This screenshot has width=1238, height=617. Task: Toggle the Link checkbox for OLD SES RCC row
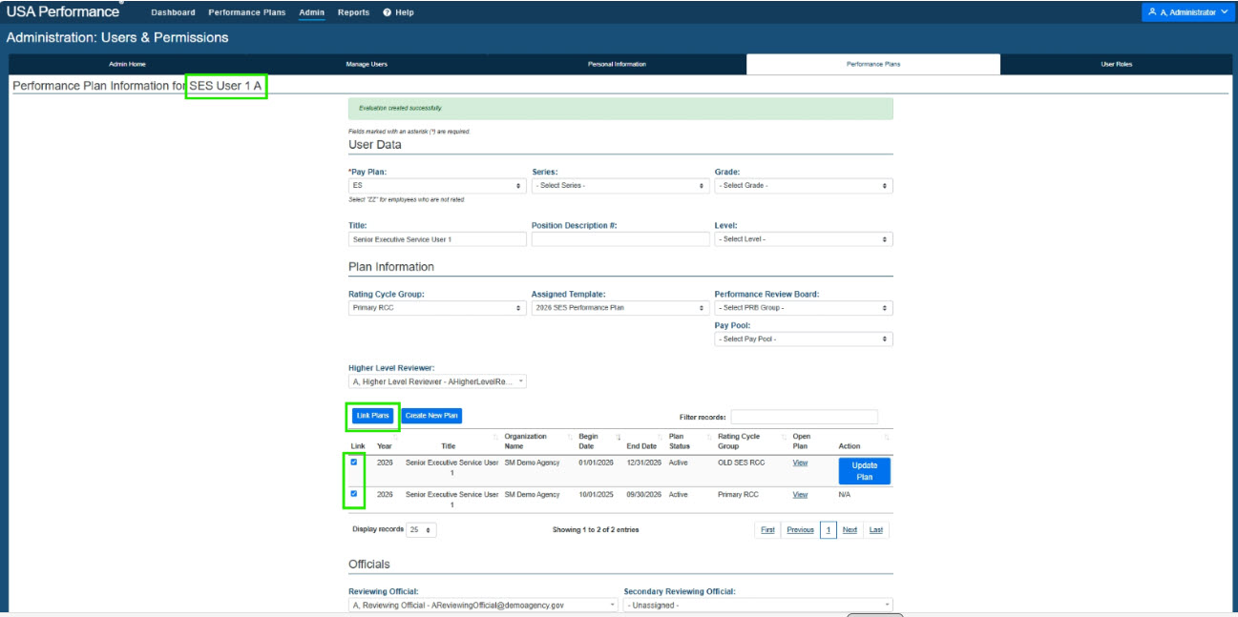click(x=354, y=463)
